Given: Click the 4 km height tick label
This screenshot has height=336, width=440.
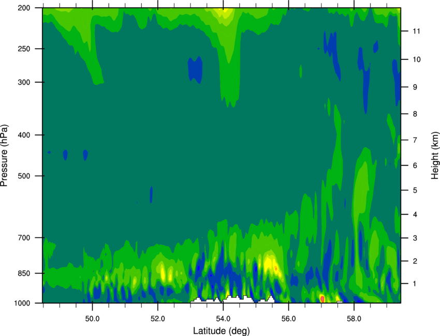Looking at the screenshot, I should (x=415, y=215).
